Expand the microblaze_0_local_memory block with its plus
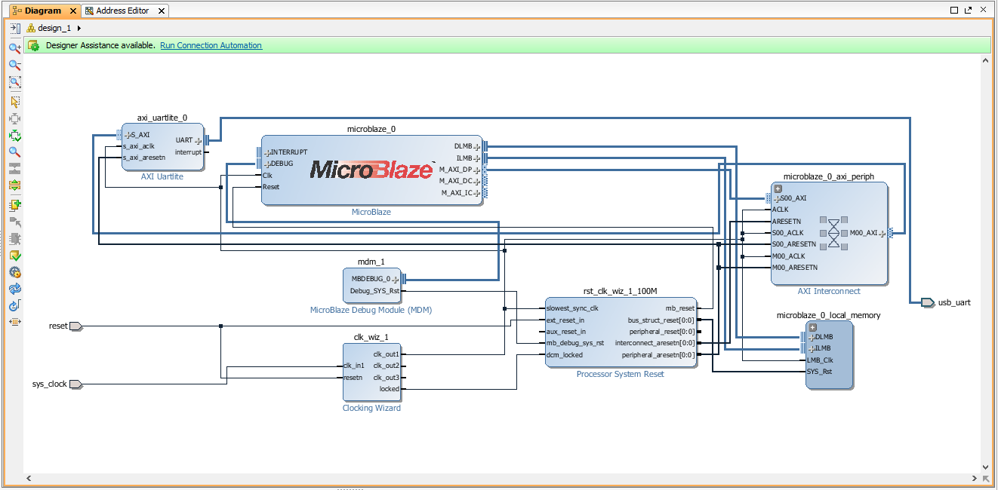 click(x=813, y=327)
